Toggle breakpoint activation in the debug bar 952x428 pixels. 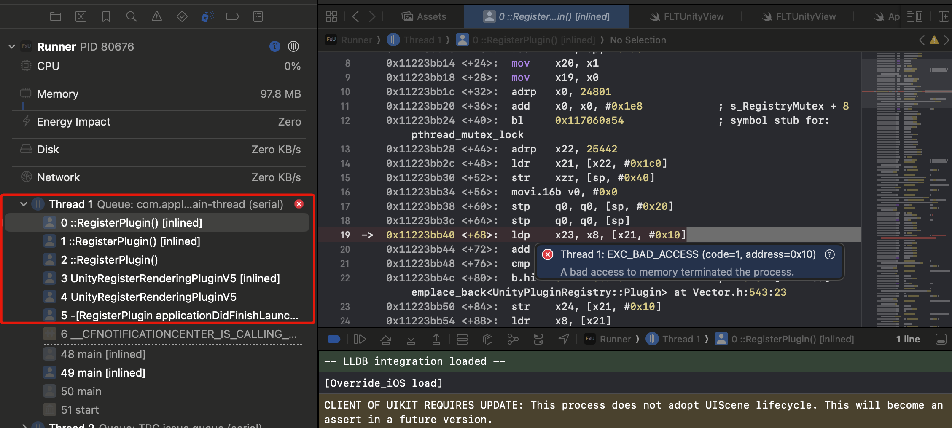334,339
